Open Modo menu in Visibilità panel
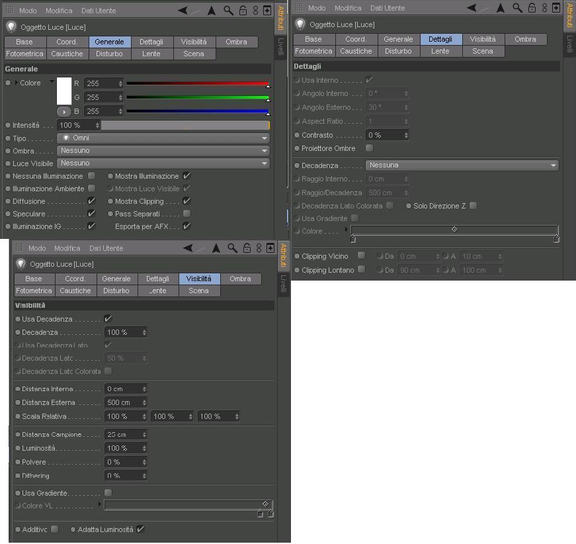576x544 pixels. tap(37, 248)
